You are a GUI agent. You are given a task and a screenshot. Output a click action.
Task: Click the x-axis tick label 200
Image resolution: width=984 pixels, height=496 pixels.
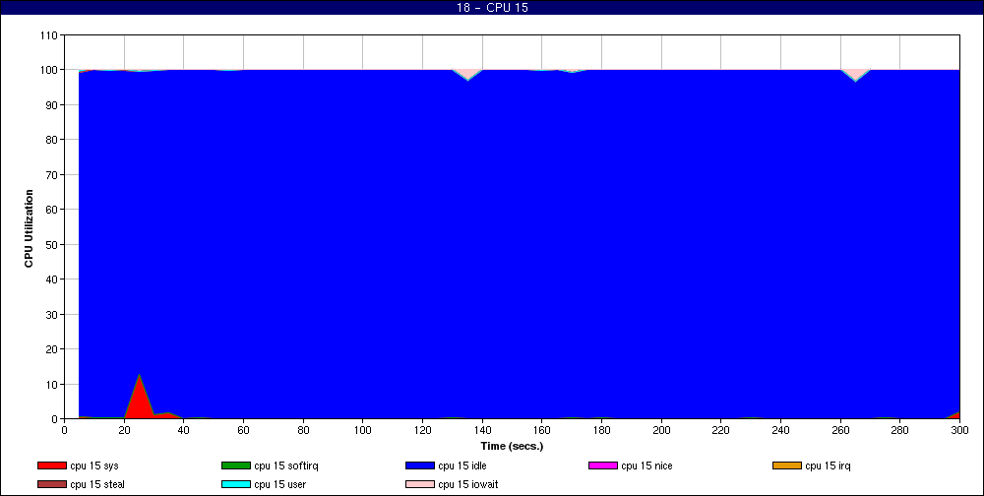661,430
